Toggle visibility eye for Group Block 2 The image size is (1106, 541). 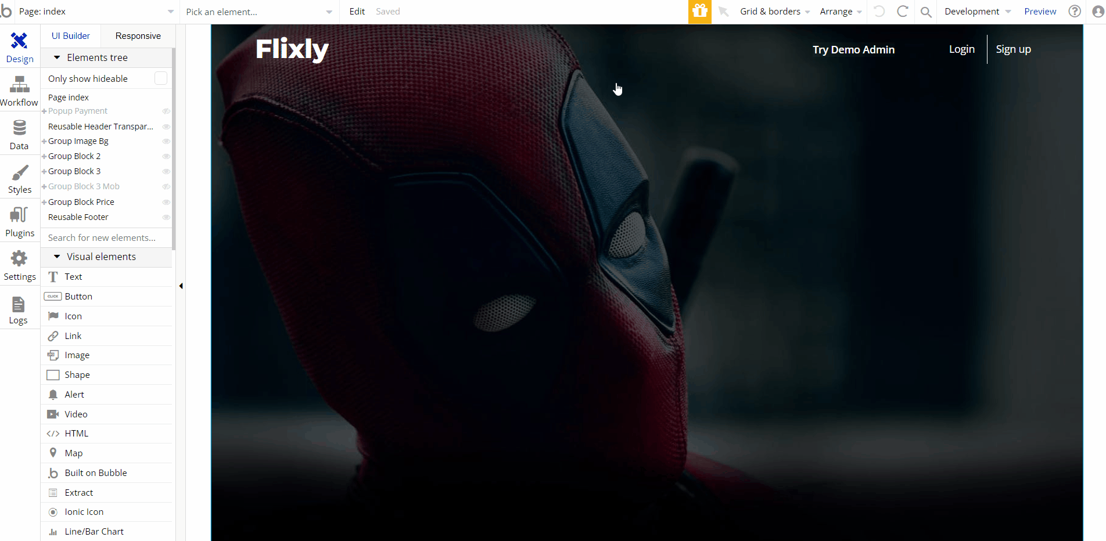point(166,156)
